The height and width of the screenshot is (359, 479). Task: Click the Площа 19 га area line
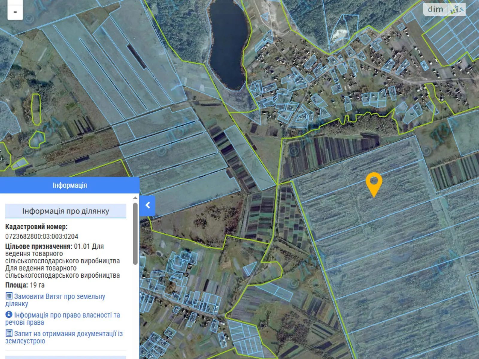pyautogui.click(x=25, y=285)
